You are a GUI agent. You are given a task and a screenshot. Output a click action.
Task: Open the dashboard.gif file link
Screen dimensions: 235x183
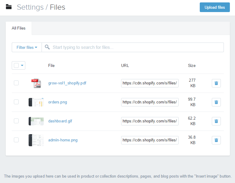click(60, 121)
